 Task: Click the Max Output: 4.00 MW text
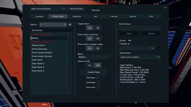130,67
